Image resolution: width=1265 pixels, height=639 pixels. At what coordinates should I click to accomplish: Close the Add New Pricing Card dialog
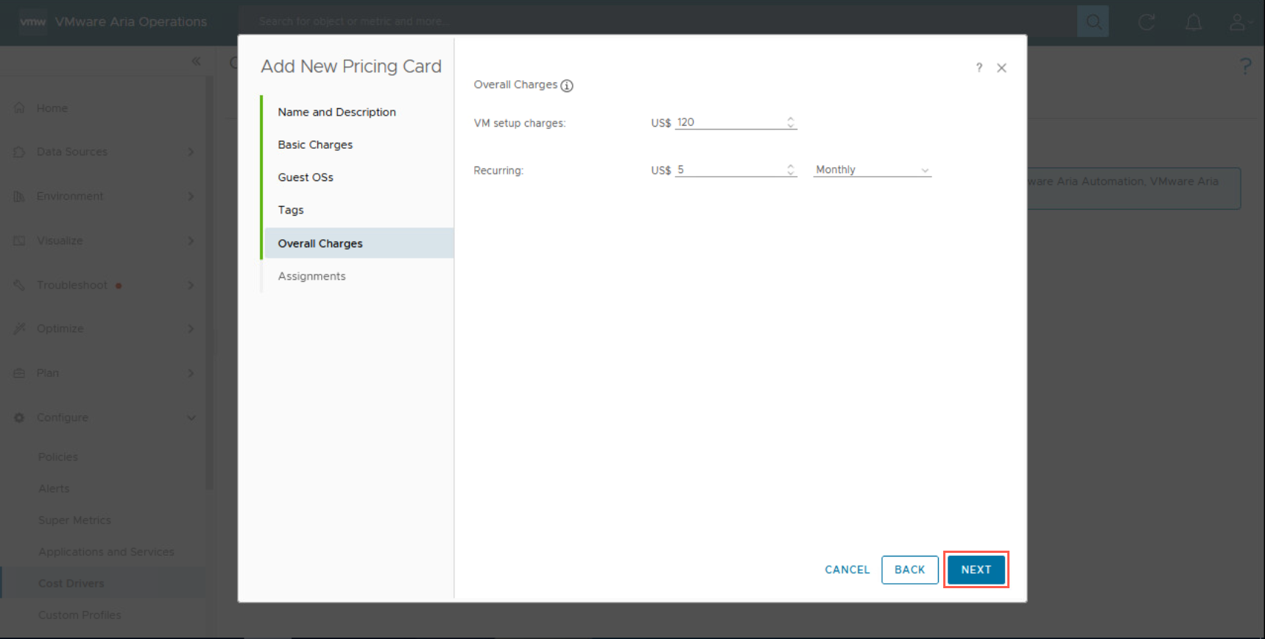(1001, 68)
